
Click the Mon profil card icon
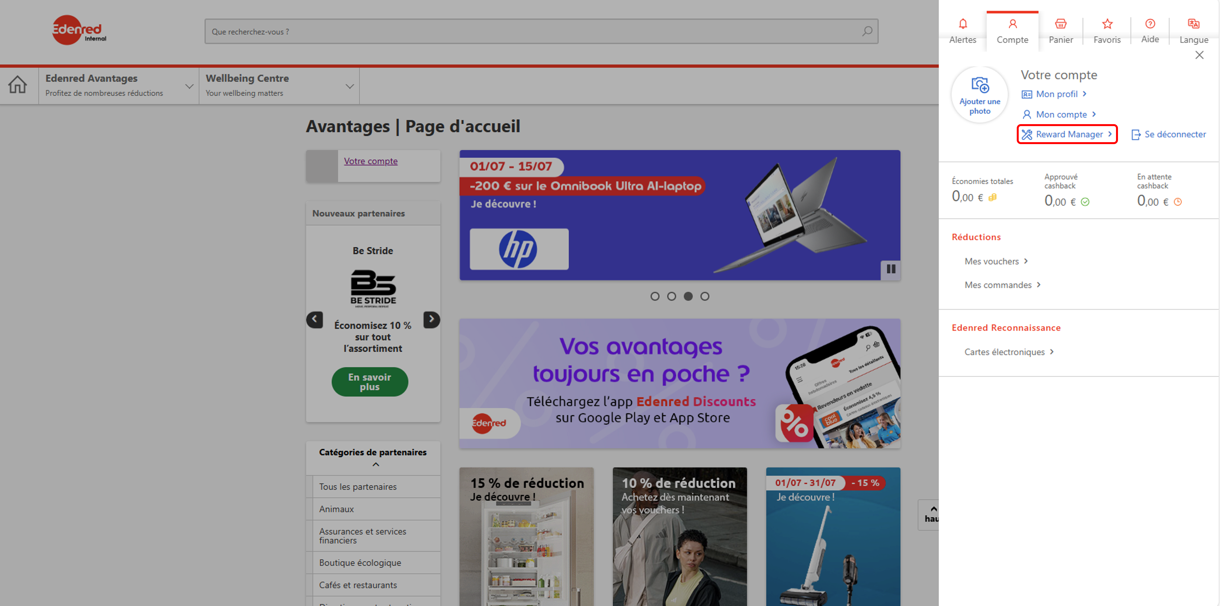tap(1026, 95)
